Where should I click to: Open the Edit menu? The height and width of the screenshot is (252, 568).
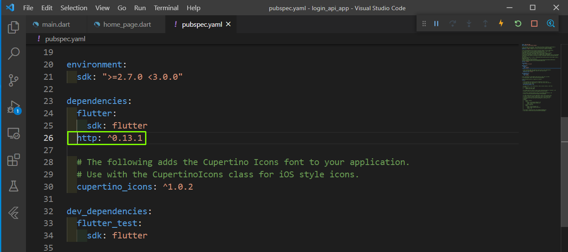tap(47, 8)
